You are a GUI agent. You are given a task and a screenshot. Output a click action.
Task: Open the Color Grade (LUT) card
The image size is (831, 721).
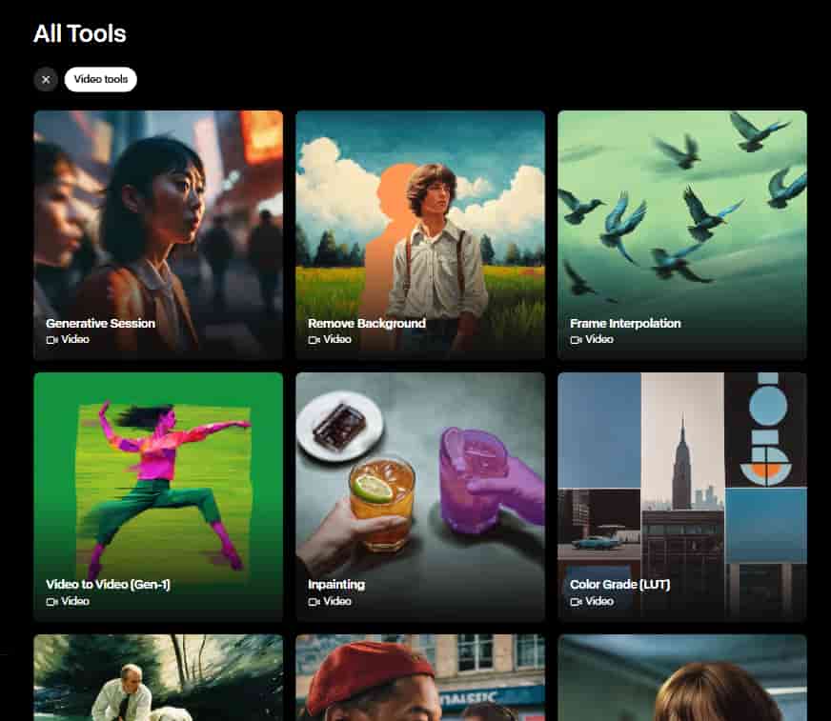pos(682,496)
